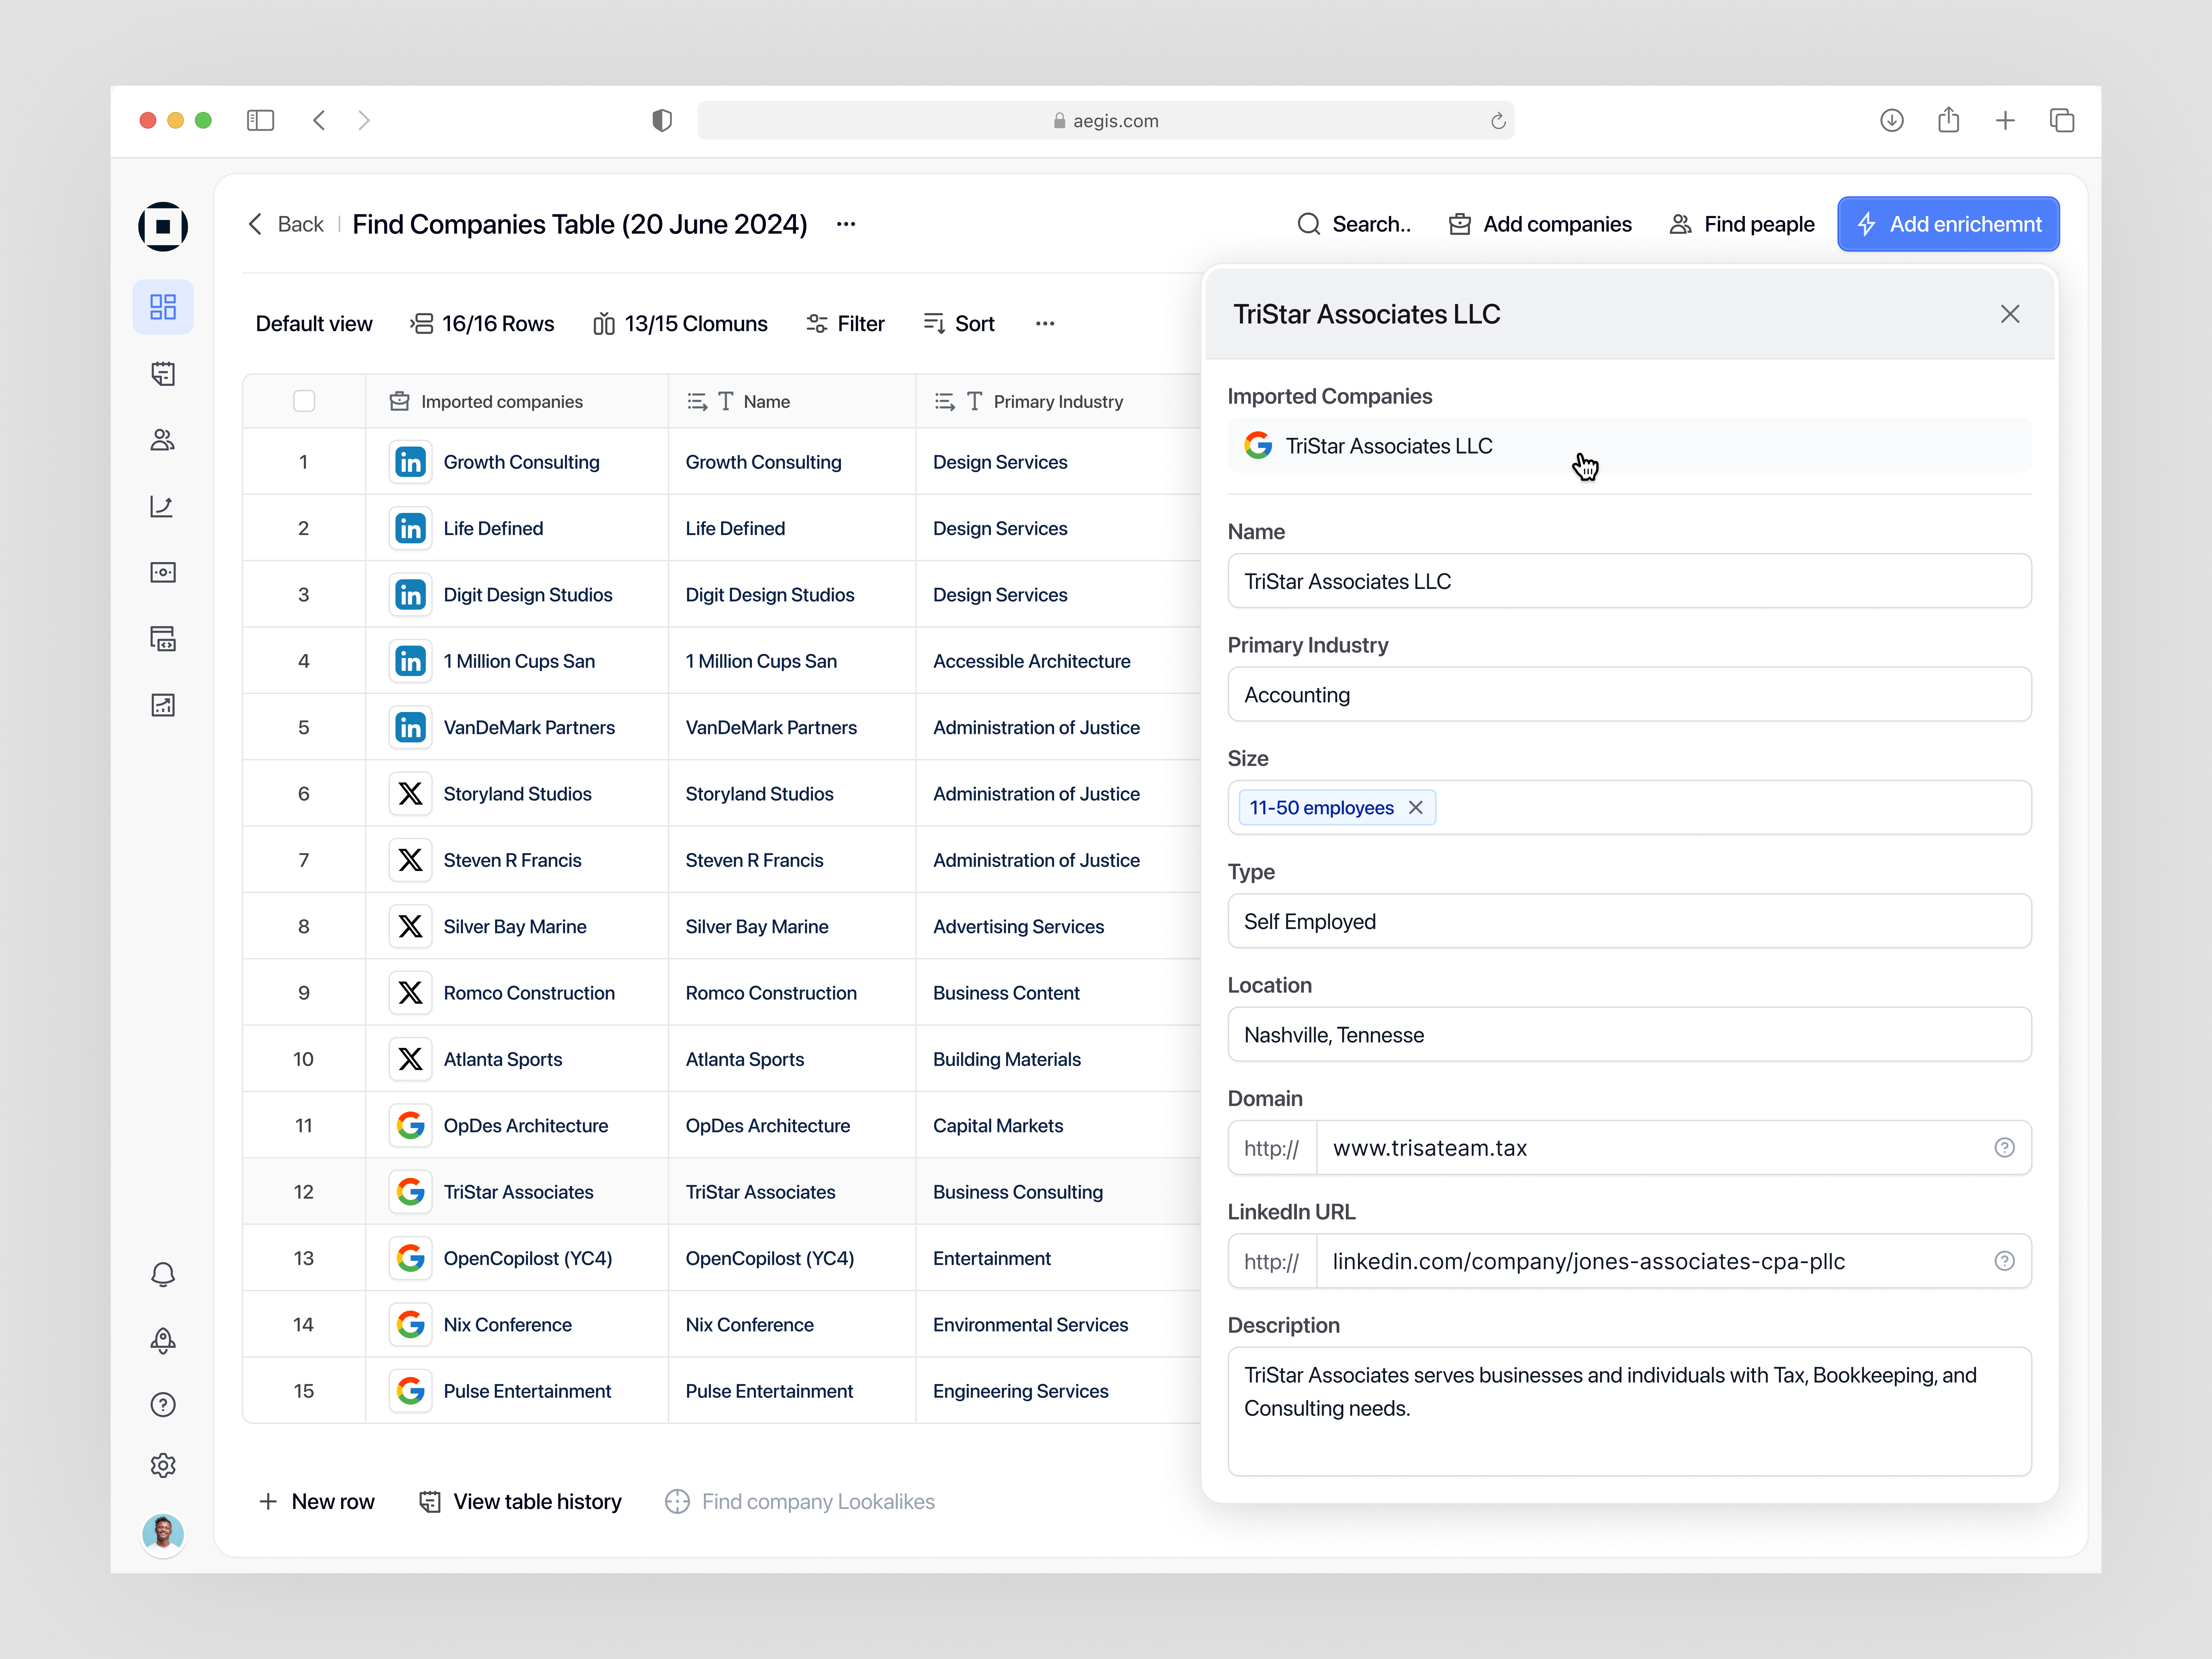2212x1659 pixels.
Task: Open the Default view selector
Action: coord(314,324)
